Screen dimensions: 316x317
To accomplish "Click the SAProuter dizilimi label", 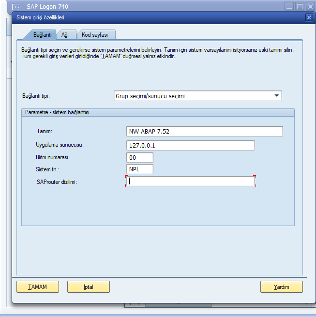I will [x=57, y=182].
